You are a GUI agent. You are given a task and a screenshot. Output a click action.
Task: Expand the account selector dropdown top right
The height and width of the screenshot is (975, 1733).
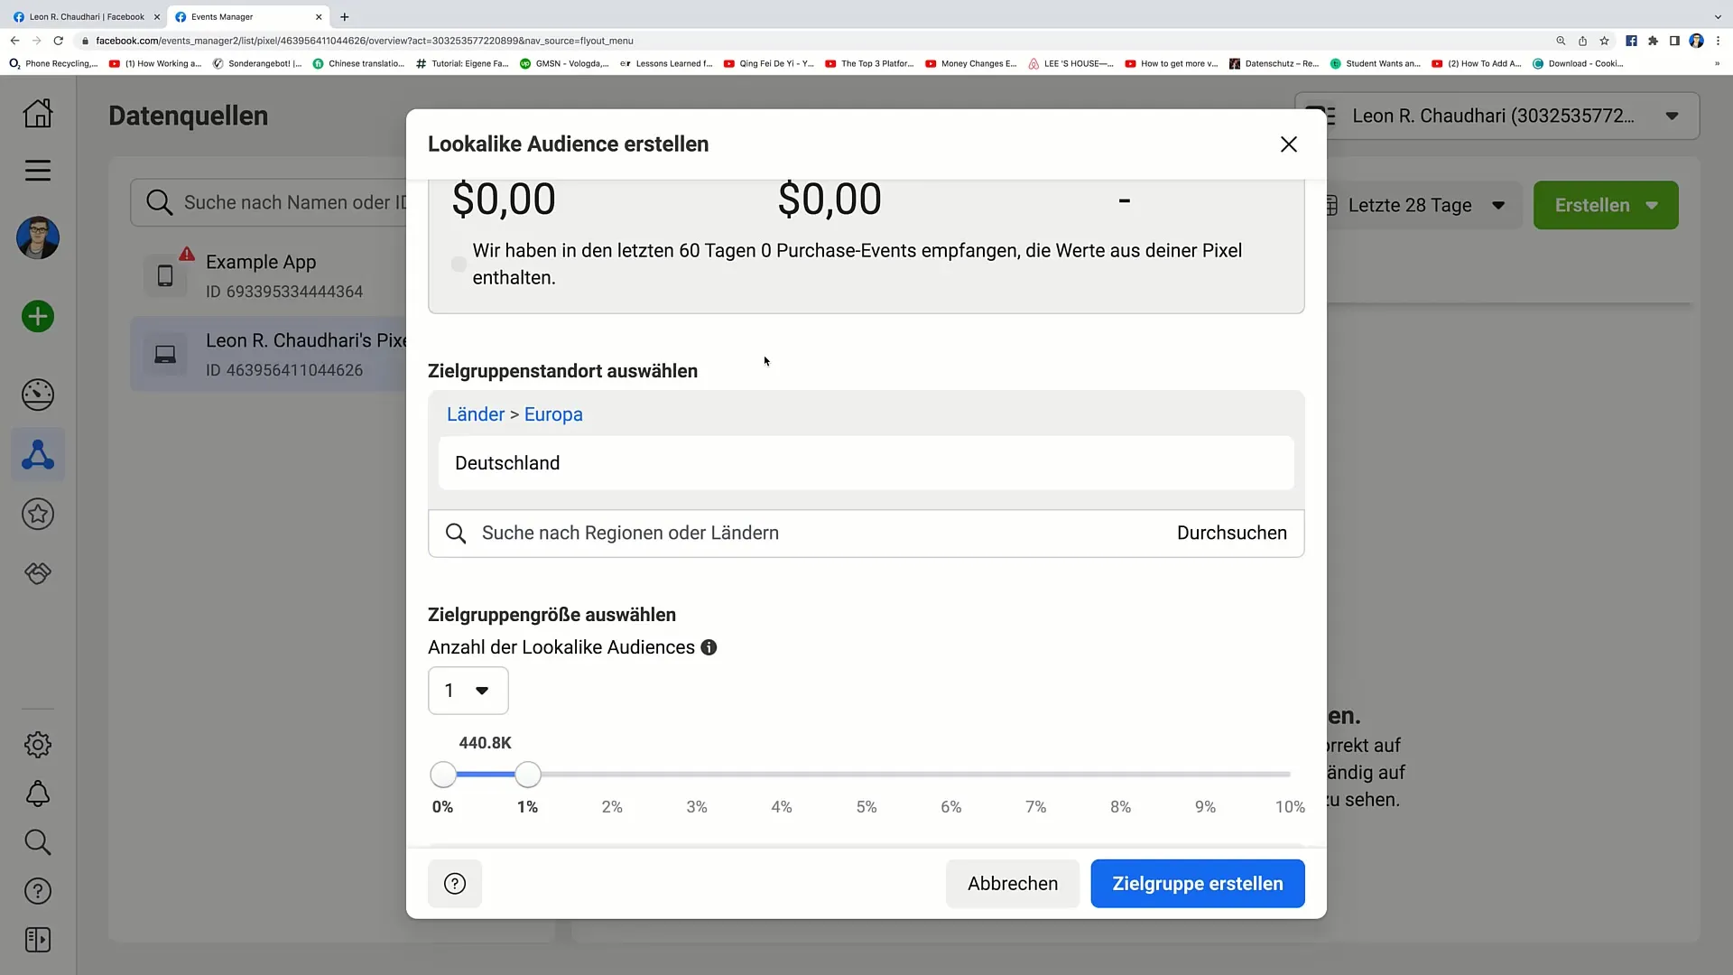coord(1673,116)
